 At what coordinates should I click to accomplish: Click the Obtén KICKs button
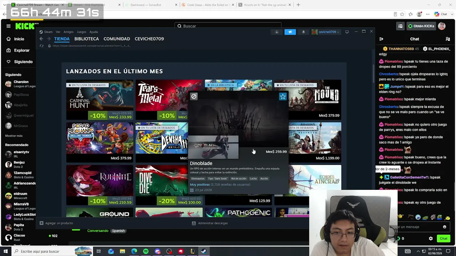pos(421,26)
